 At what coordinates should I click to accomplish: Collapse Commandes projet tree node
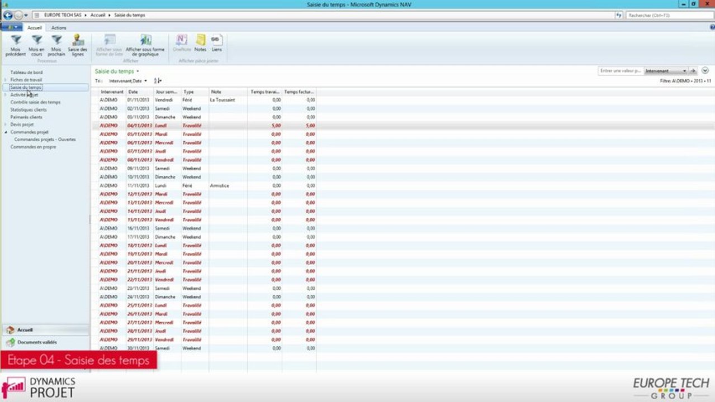tap(6, 132)
